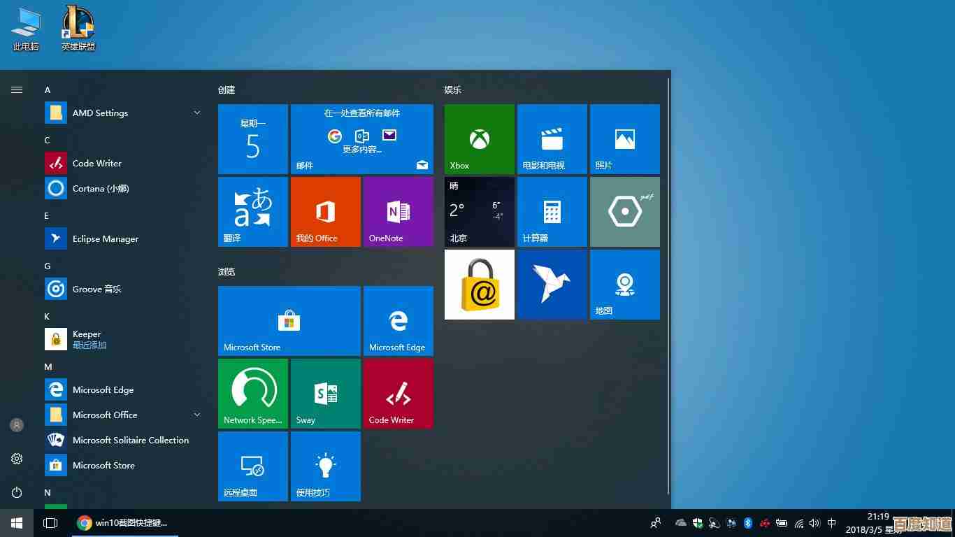Open the Microsoft Store tile
The height and width of the screenshot is (537, 955).
pyautogui.click(x=289, y=321)
